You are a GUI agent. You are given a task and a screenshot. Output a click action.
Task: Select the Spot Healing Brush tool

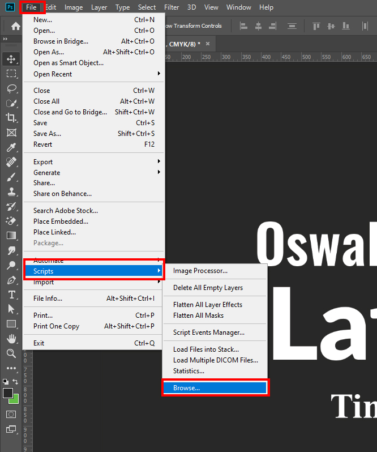(11, 162)
